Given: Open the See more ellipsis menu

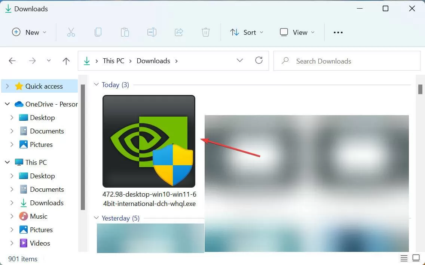Looking at the screenshot, I should (x=338, y=33).
